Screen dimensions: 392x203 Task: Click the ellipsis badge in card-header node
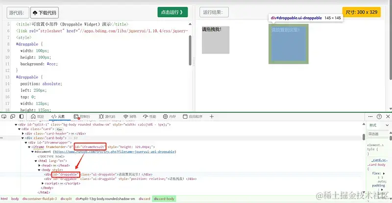click(x=73, y=134)
